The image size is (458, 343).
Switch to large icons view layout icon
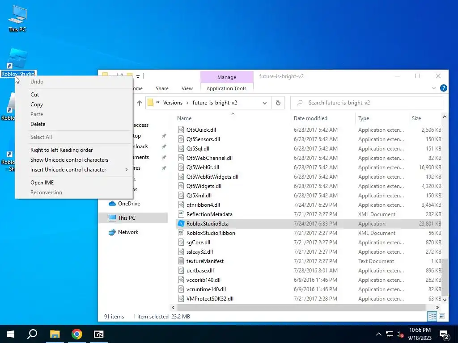(x=442, y=316)
